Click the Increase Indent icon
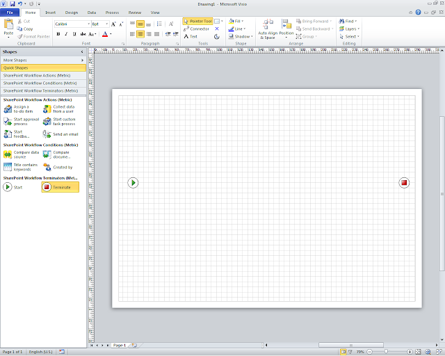The width and height of the screenshot is (445, 356). pos(176,34)
